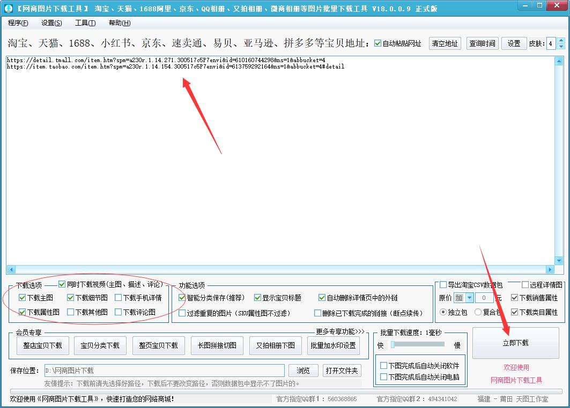Click the 更多专享功能>>> link
This screenshot has height=408, width=570.
tap(340, 331)
